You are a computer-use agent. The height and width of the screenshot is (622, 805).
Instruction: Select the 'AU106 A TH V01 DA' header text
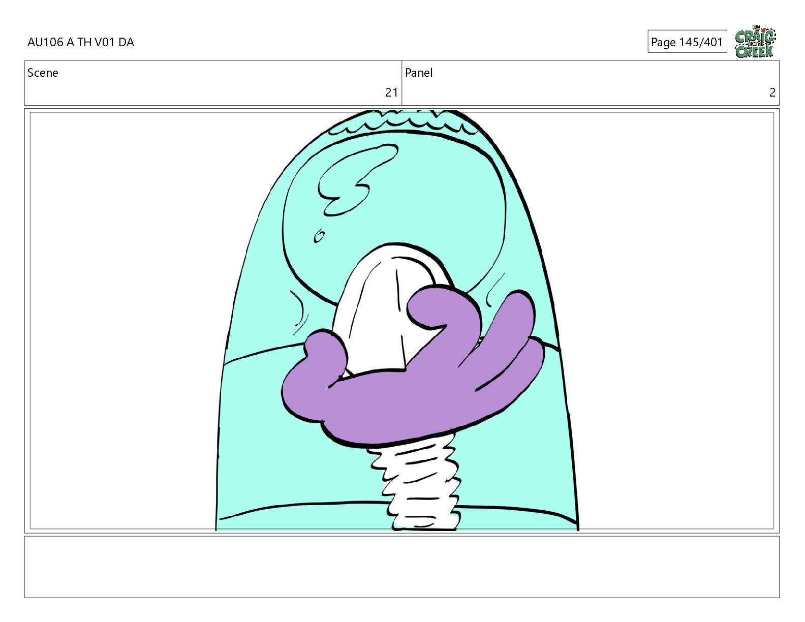coord(81,42)
